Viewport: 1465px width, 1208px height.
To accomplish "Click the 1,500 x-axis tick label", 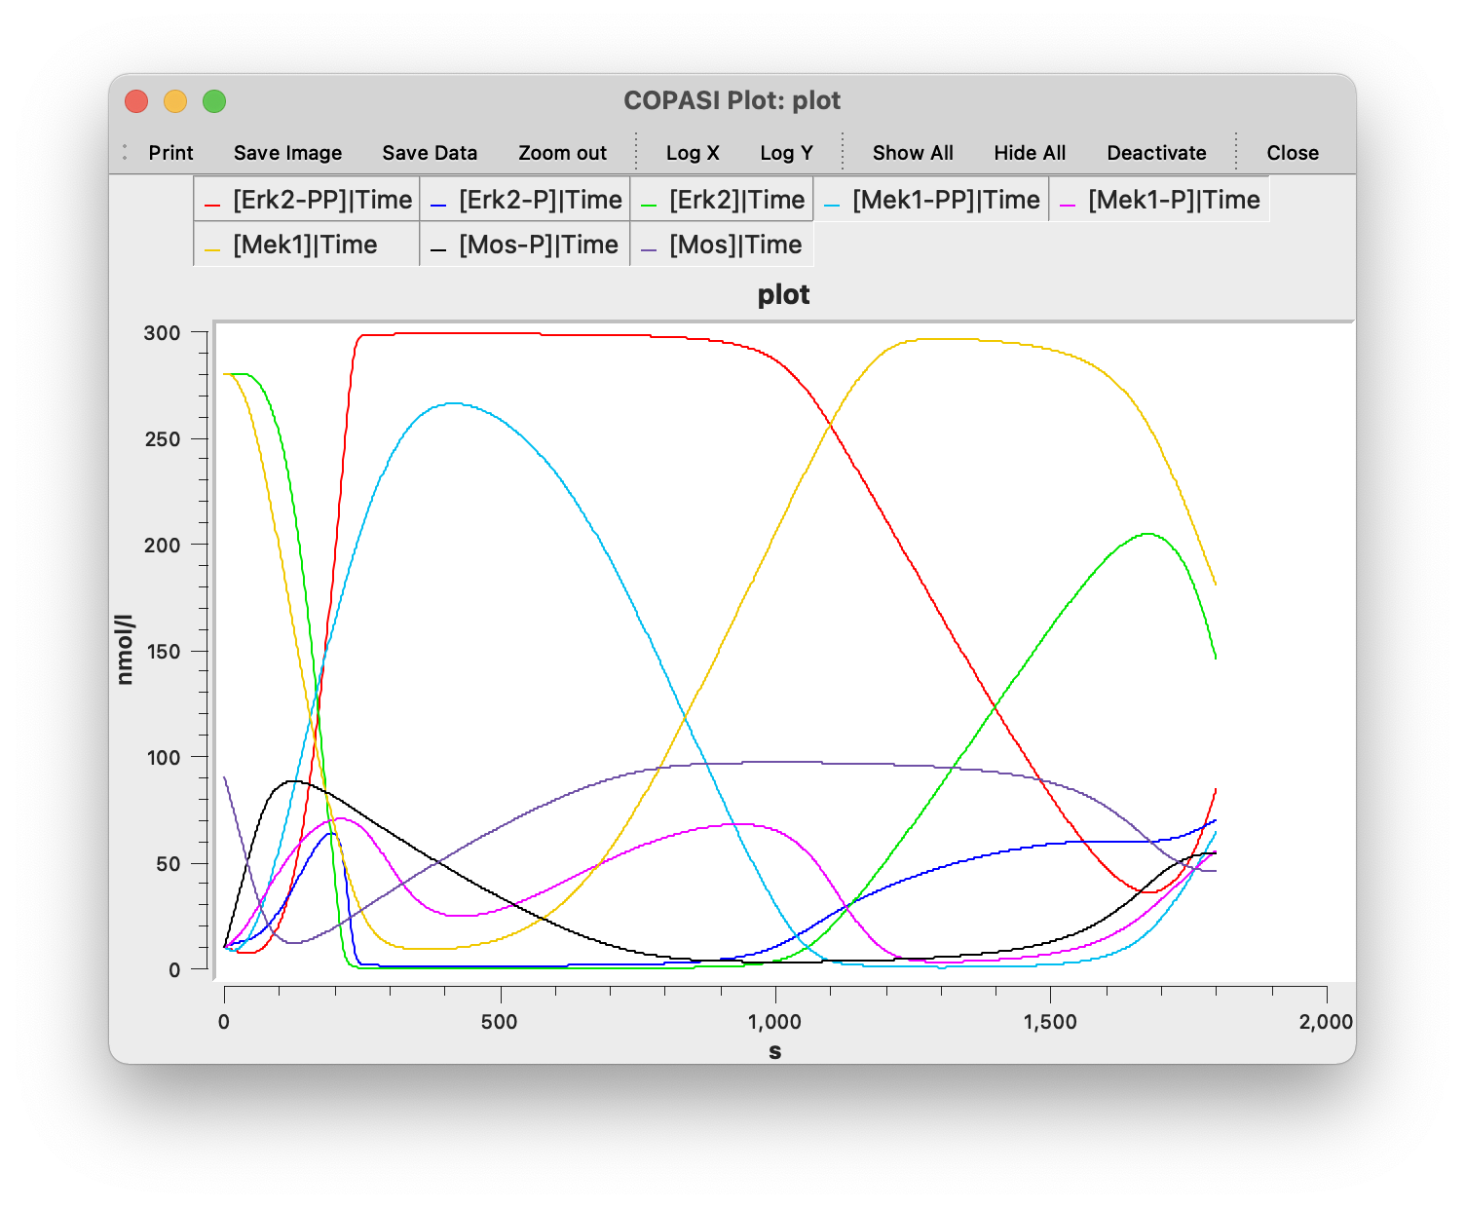I will 1050,1021.
